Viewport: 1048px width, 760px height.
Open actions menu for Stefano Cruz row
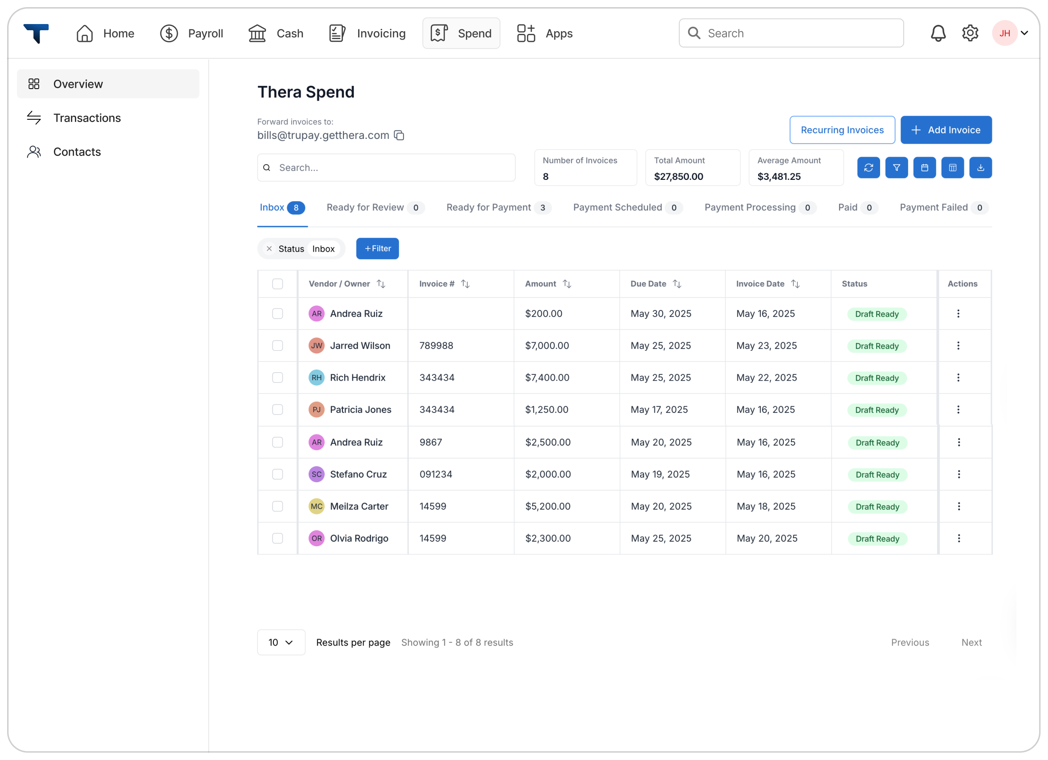click(959, 474)
